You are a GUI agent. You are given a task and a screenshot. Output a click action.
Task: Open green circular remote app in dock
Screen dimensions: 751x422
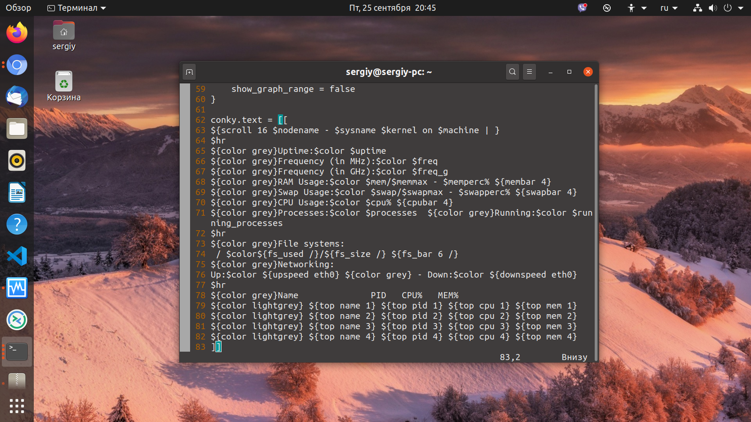(17, 320)
